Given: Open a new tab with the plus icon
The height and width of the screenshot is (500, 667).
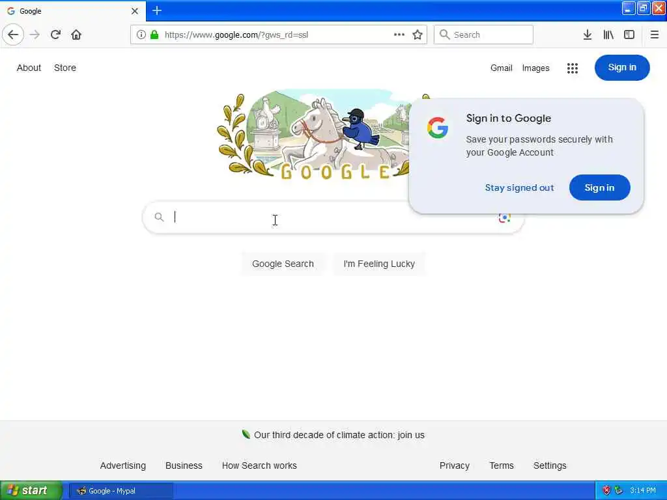Looking at the screenshot, I should click(157, 10).
